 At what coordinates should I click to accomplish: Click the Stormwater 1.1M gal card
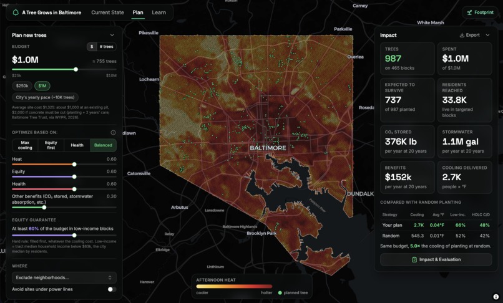[465, 142]
